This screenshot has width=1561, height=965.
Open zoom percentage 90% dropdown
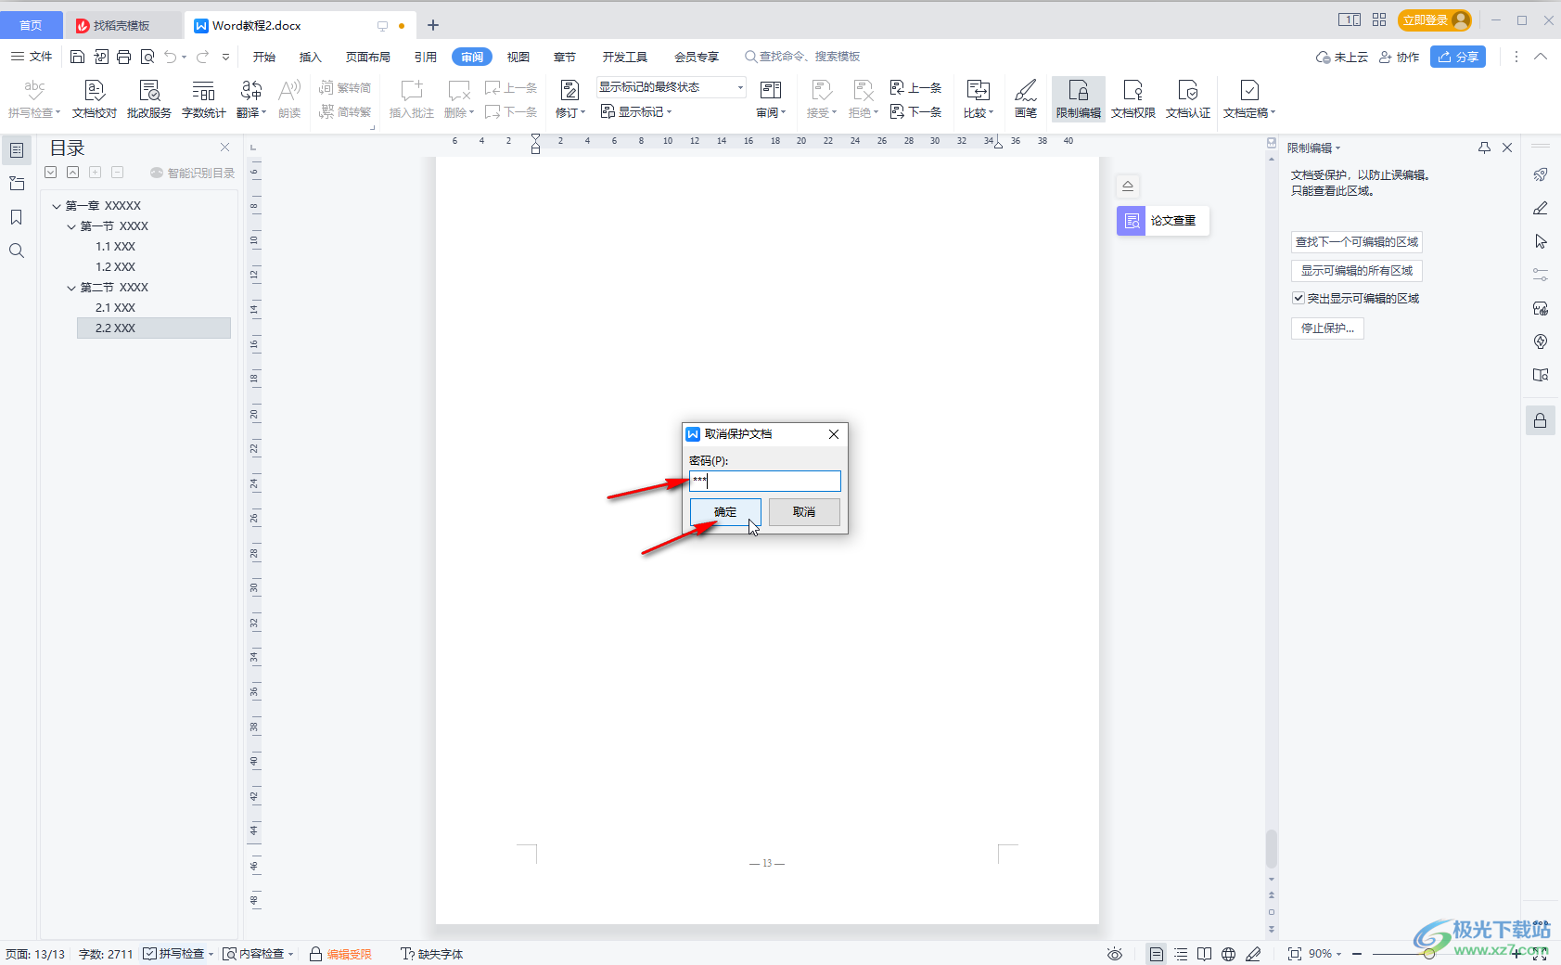[x=1324, y=954]
